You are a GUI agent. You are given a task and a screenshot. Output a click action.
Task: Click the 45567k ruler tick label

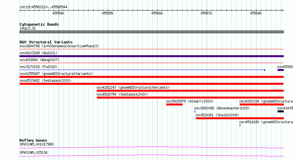[x=206, y=13]
